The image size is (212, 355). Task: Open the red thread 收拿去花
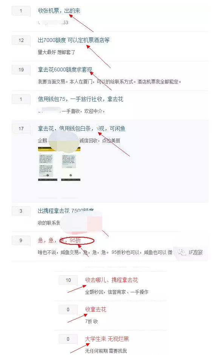click(95, 310)
